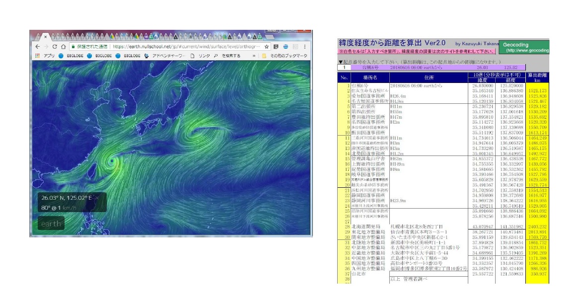The width and height of the screenshot is (581, 306).
Task: Open the アプリ apps shortcut
Action: click(45, 56)
